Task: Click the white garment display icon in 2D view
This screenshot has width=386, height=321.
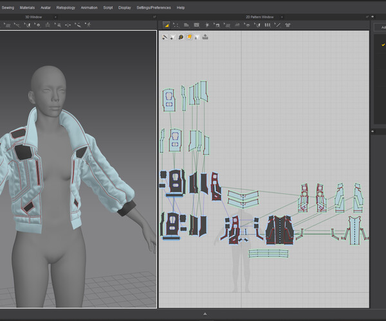Action: tap(172, 37)
